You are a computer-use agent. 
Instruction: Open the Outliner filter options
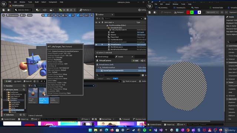(98, 18)
